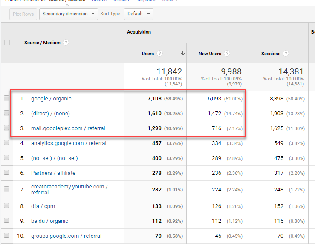315x245 pixels.
Task: Open groups.google.com / referral link
Action: click(66, 236)
